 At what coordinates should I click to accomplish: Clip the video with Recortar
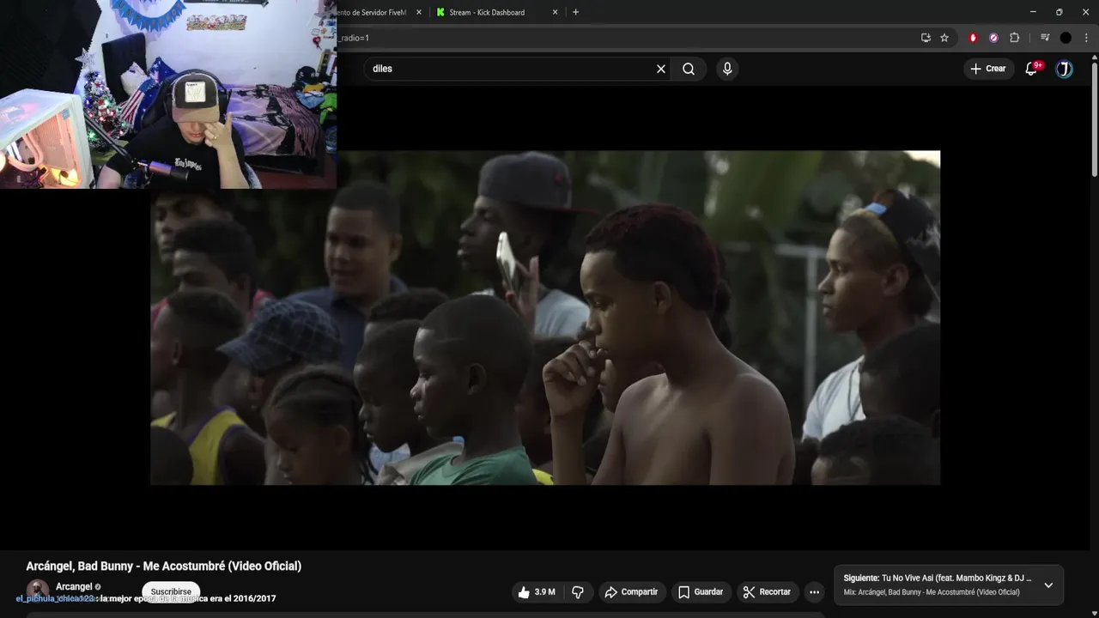click(767, 592)
